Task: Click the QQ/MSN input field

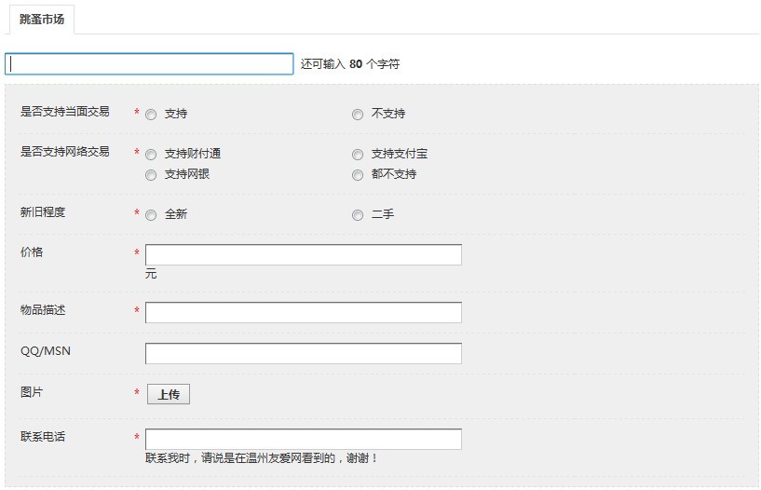Action: tap(304, 353)
